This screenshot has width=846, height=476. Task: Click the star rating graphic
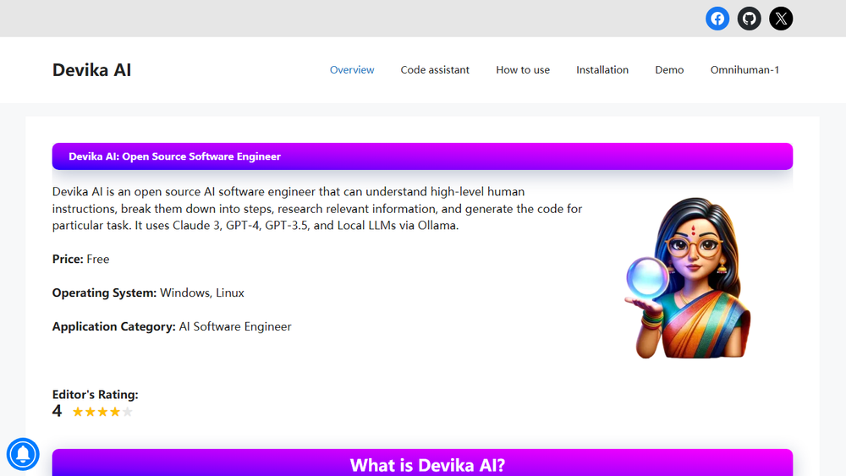point(102,412)
